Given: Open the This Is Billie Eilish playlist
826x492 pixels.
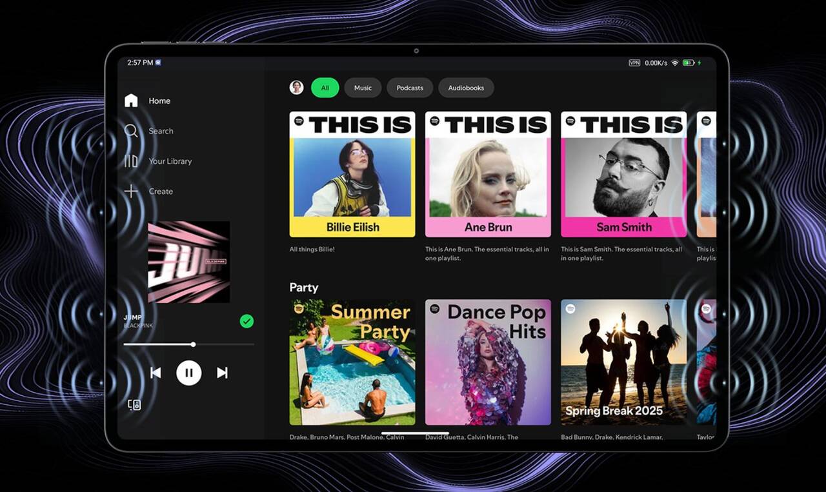Looking at the screenshot, I should tap(352, 174).
